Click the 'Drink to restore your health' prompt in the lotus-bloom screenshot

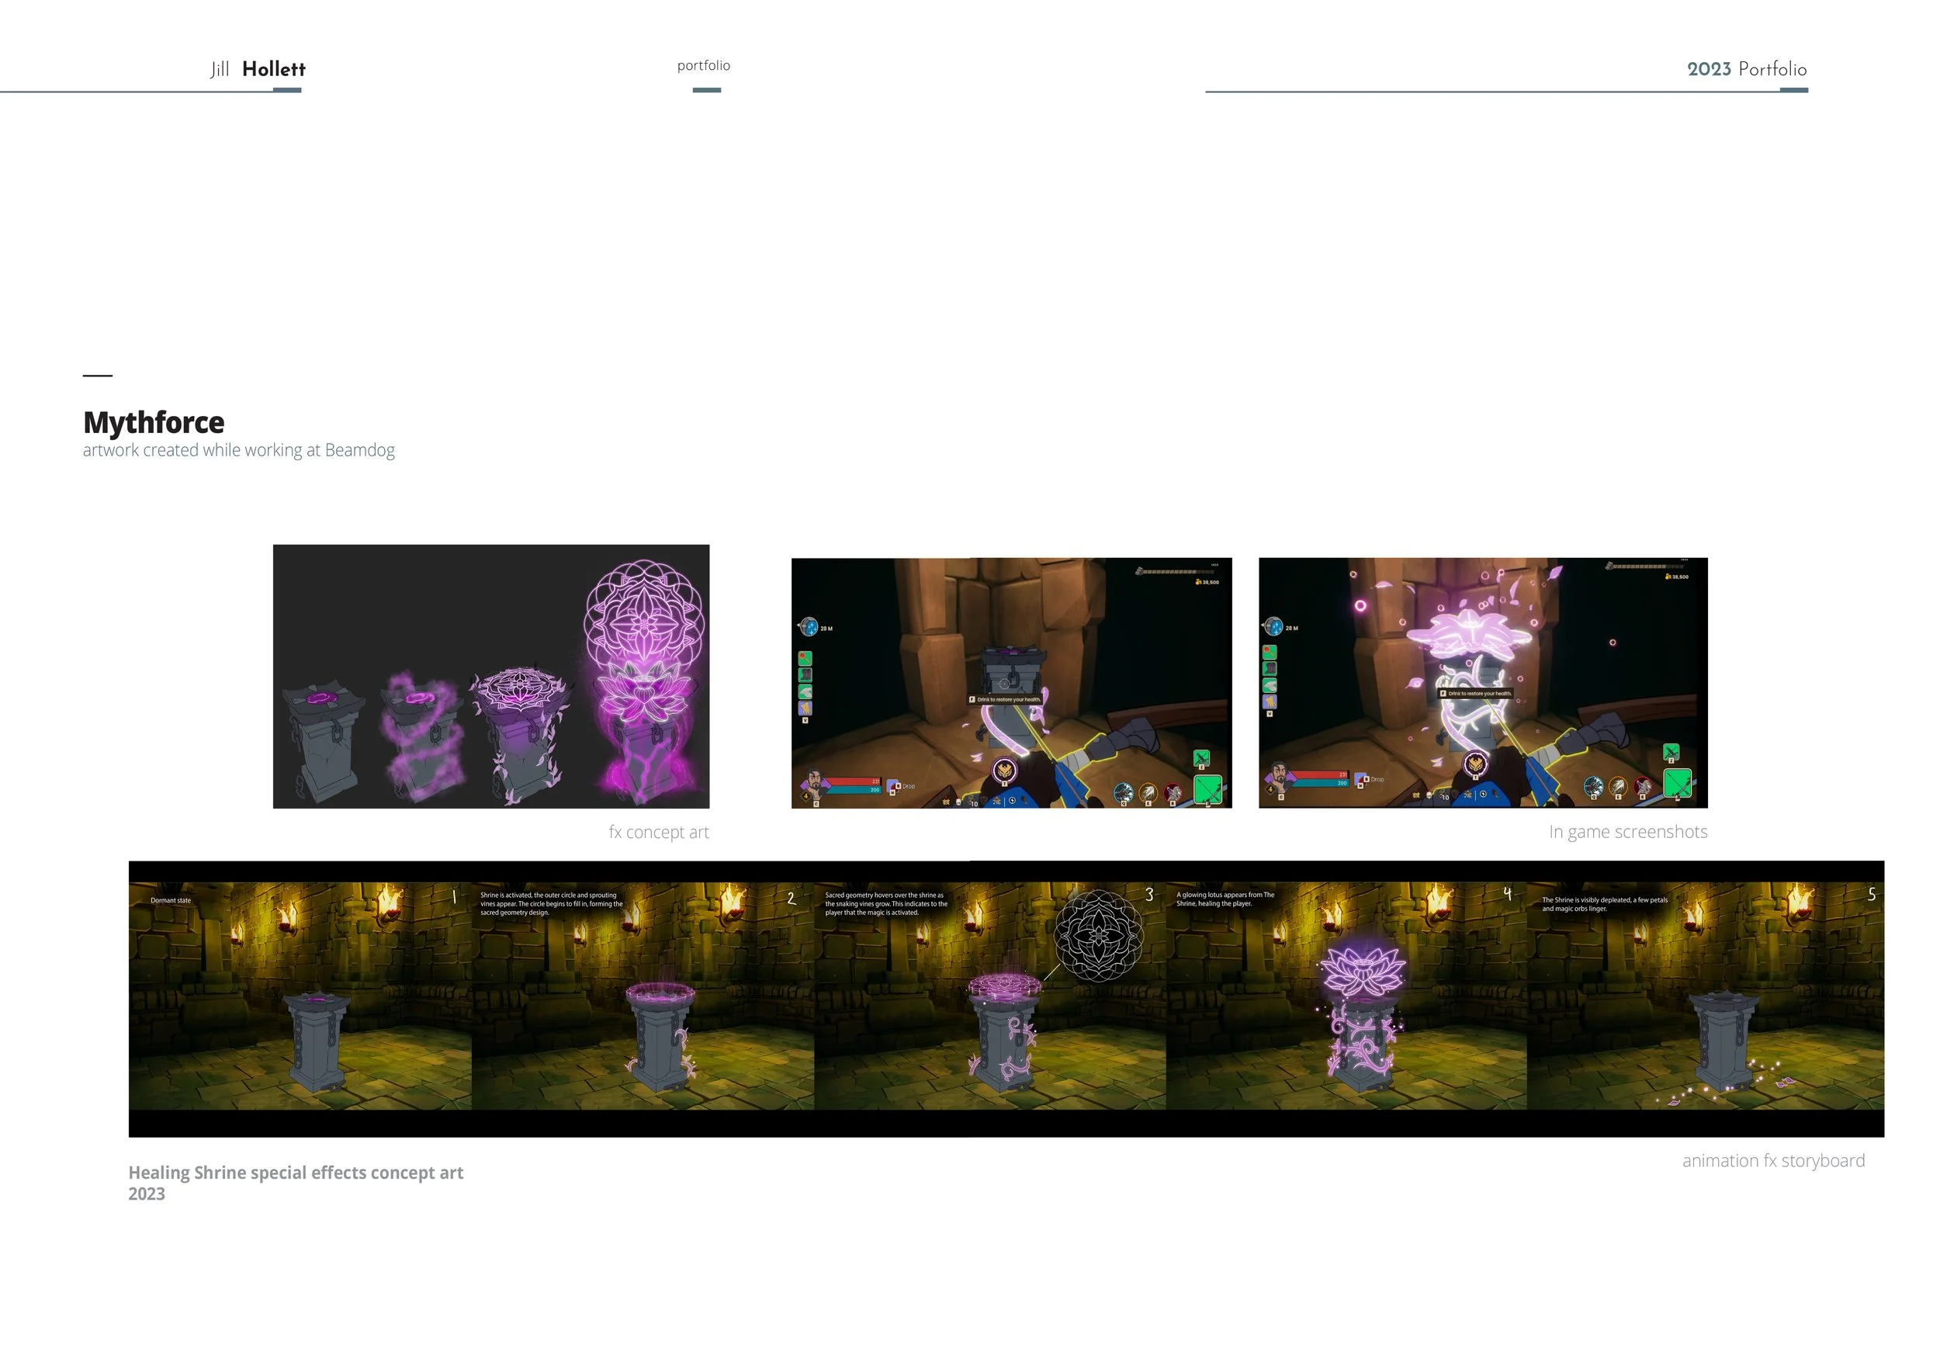tap(1475, 693)
